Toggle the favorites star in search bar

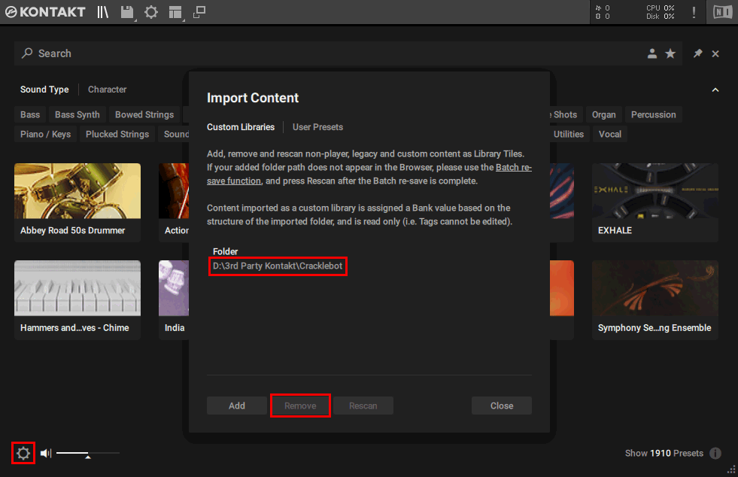click(x=670, y=53)
